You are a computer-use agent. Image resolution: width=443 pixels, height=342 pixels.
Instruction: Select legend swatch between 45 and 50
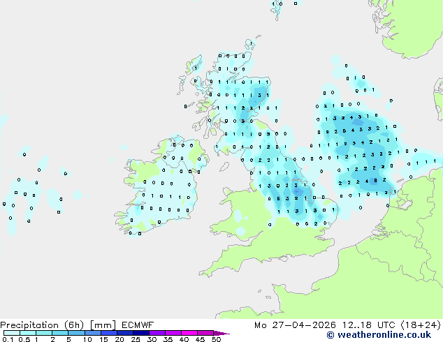tap(205, 333)
